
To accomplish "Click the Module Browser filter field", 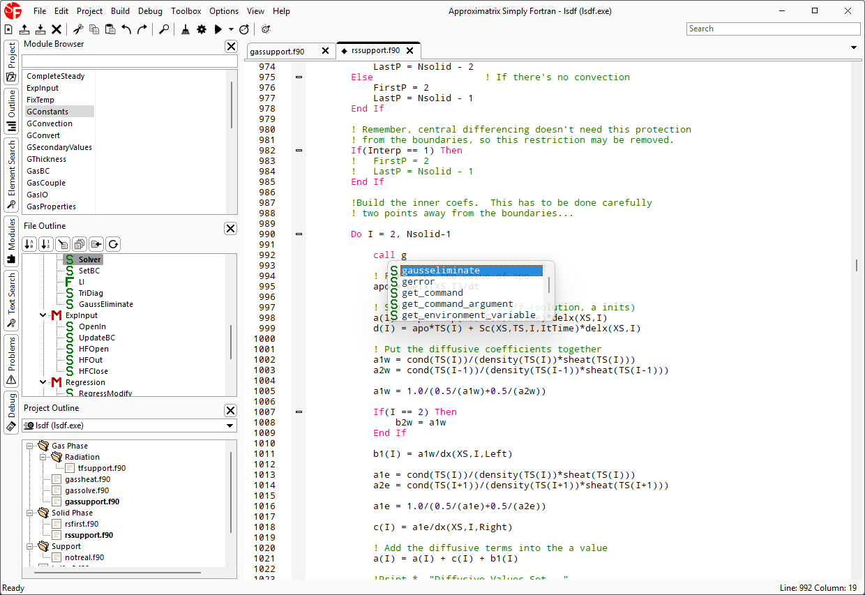I will coord(130,61).
